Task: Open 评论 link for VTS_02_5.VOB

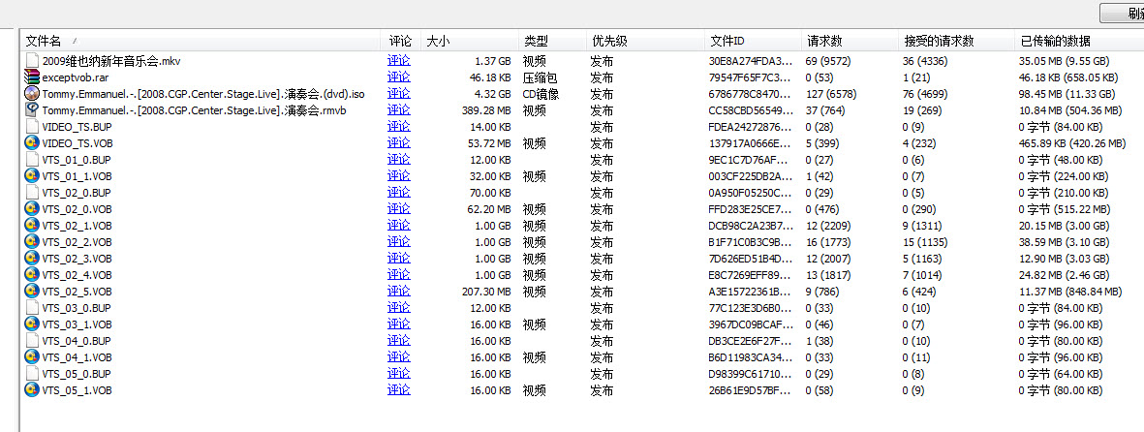Action: click(x=398, y=292)
